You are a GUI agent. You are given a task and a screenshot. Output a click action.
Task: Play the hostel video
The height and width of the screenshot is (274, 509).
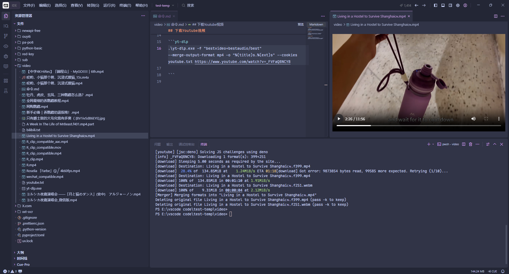coord(339,119)
